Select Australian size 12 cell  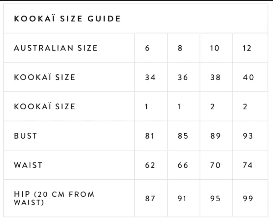(247, 48)
